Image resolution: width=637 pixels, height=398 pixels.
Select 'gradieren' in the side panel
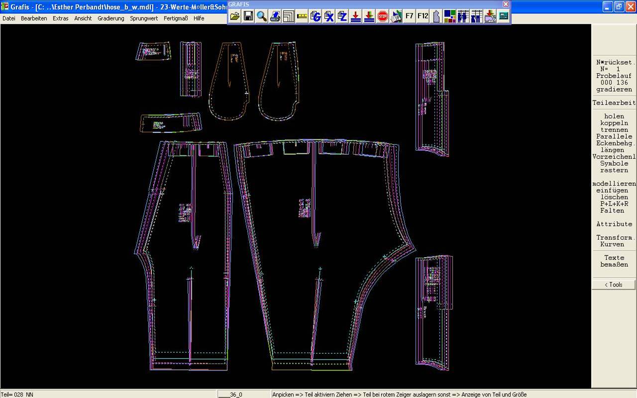614,90
